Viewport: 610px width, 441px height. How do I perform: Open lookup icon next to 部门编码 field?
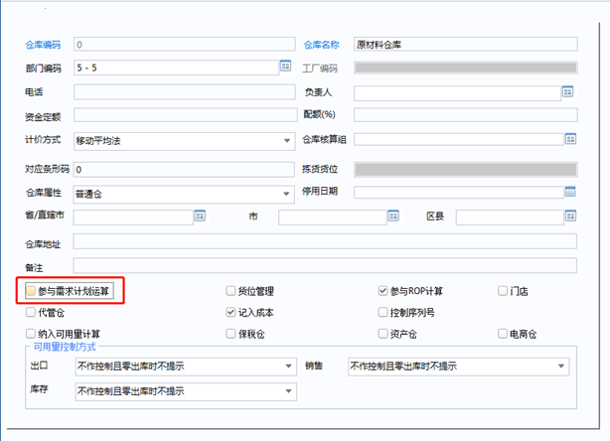[285, 66]
